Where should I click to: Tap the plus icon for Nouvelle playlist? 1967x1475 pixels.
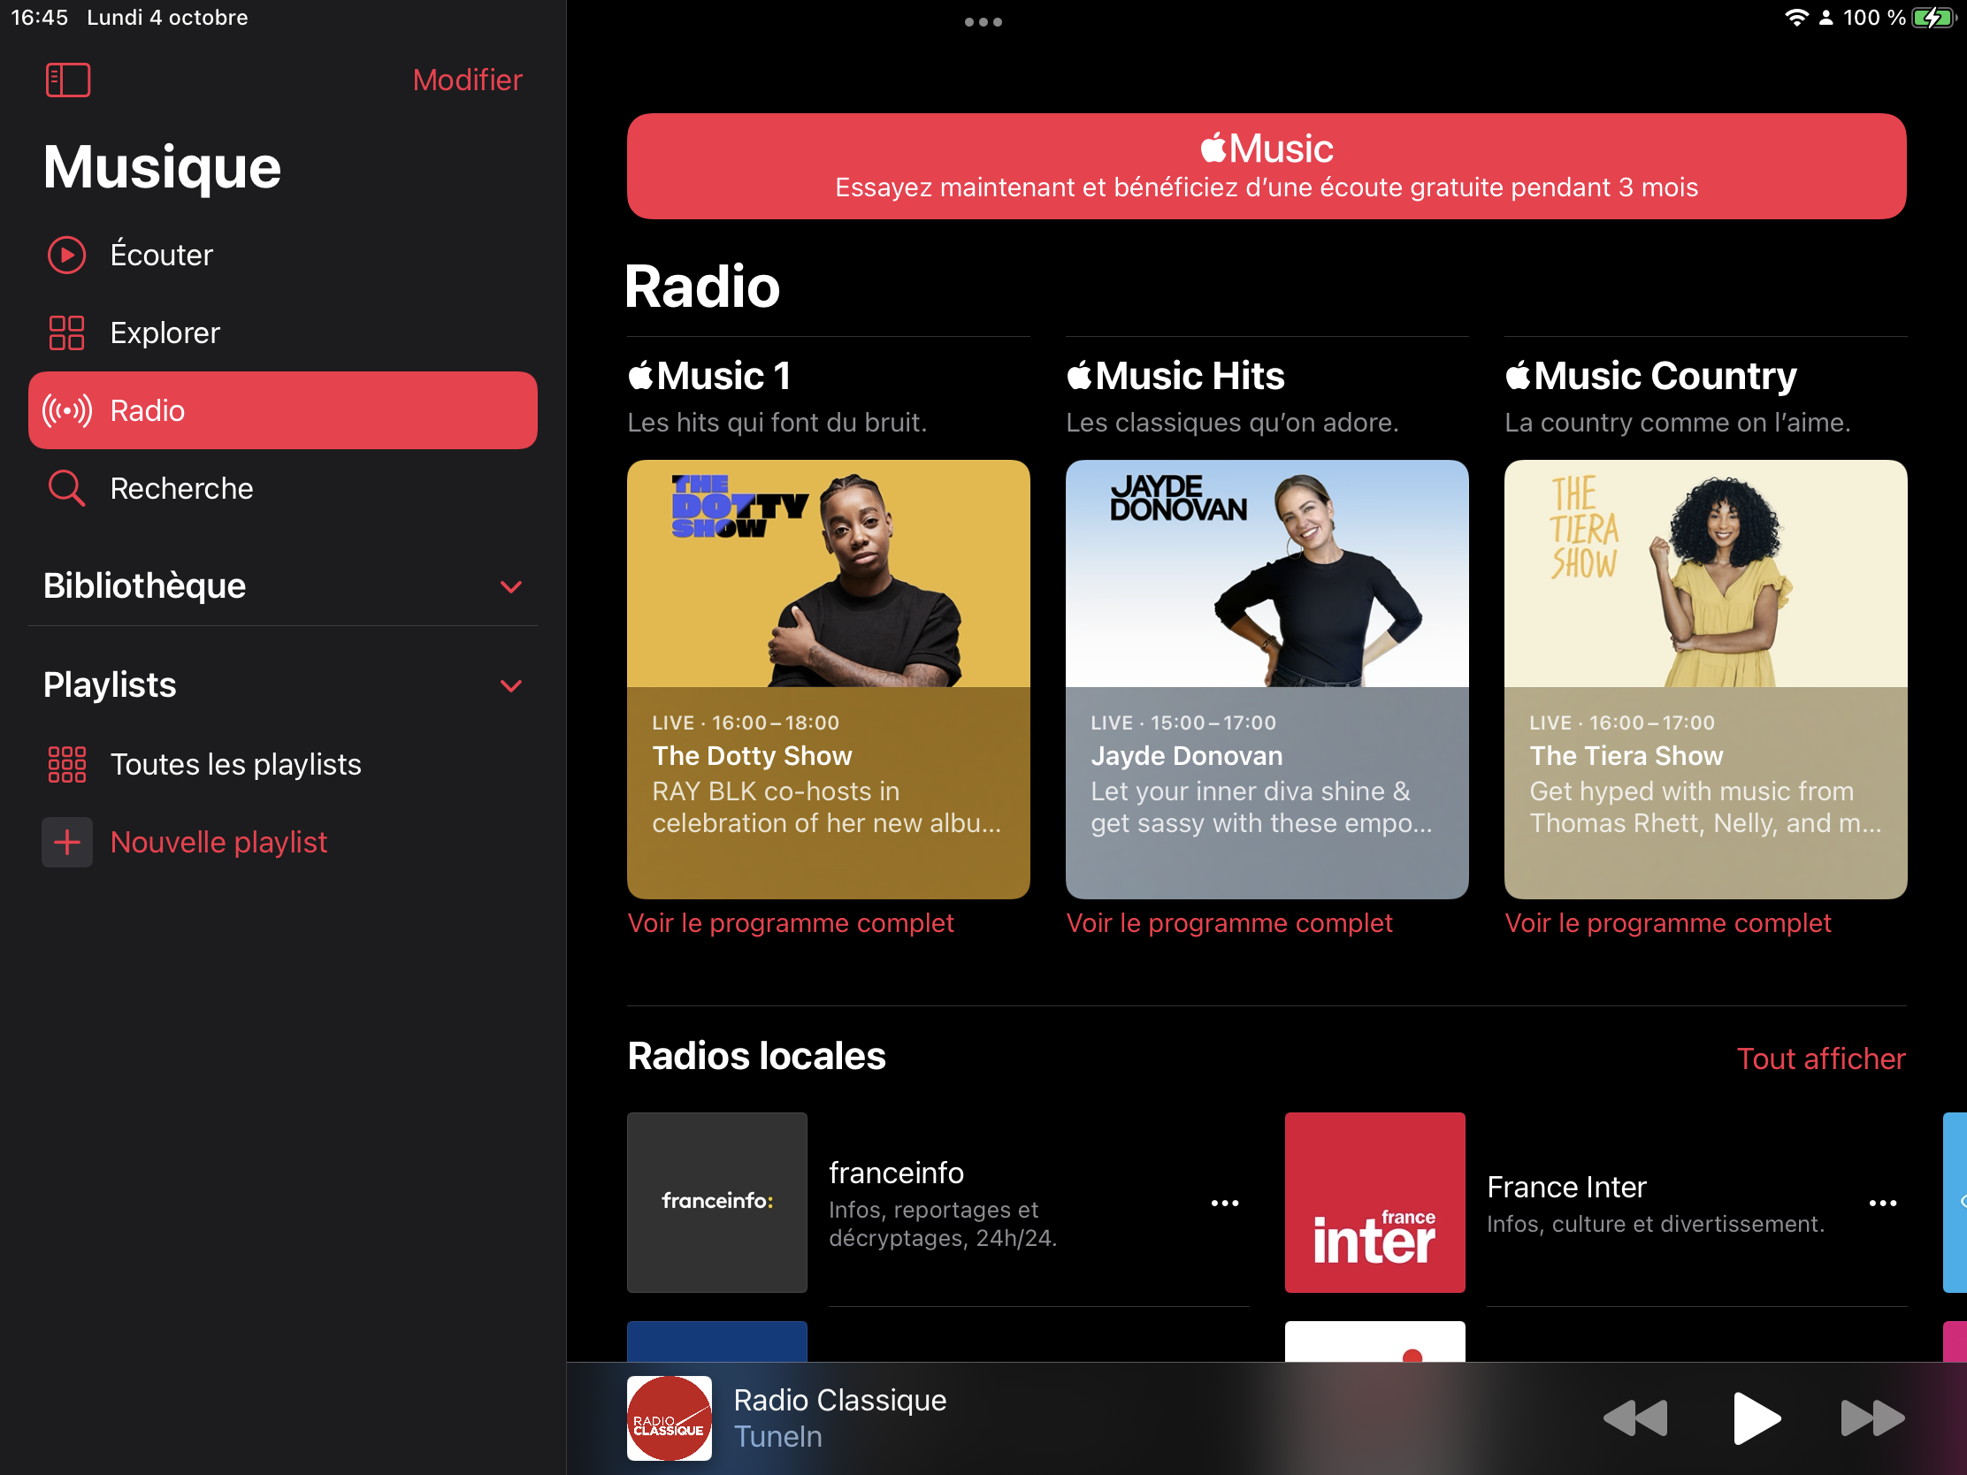[x=66, y=842]
